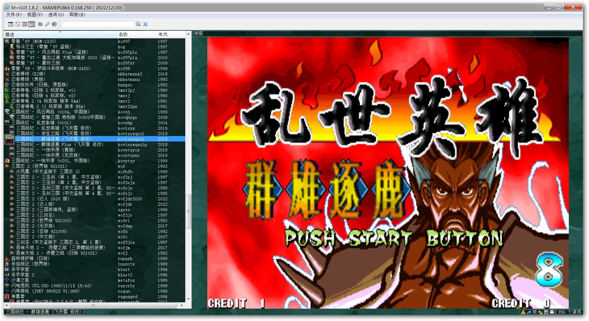The height and width of the screenshot is (321, 589).
Task: Switch to the details list view icon
Action: pos(24,24)
